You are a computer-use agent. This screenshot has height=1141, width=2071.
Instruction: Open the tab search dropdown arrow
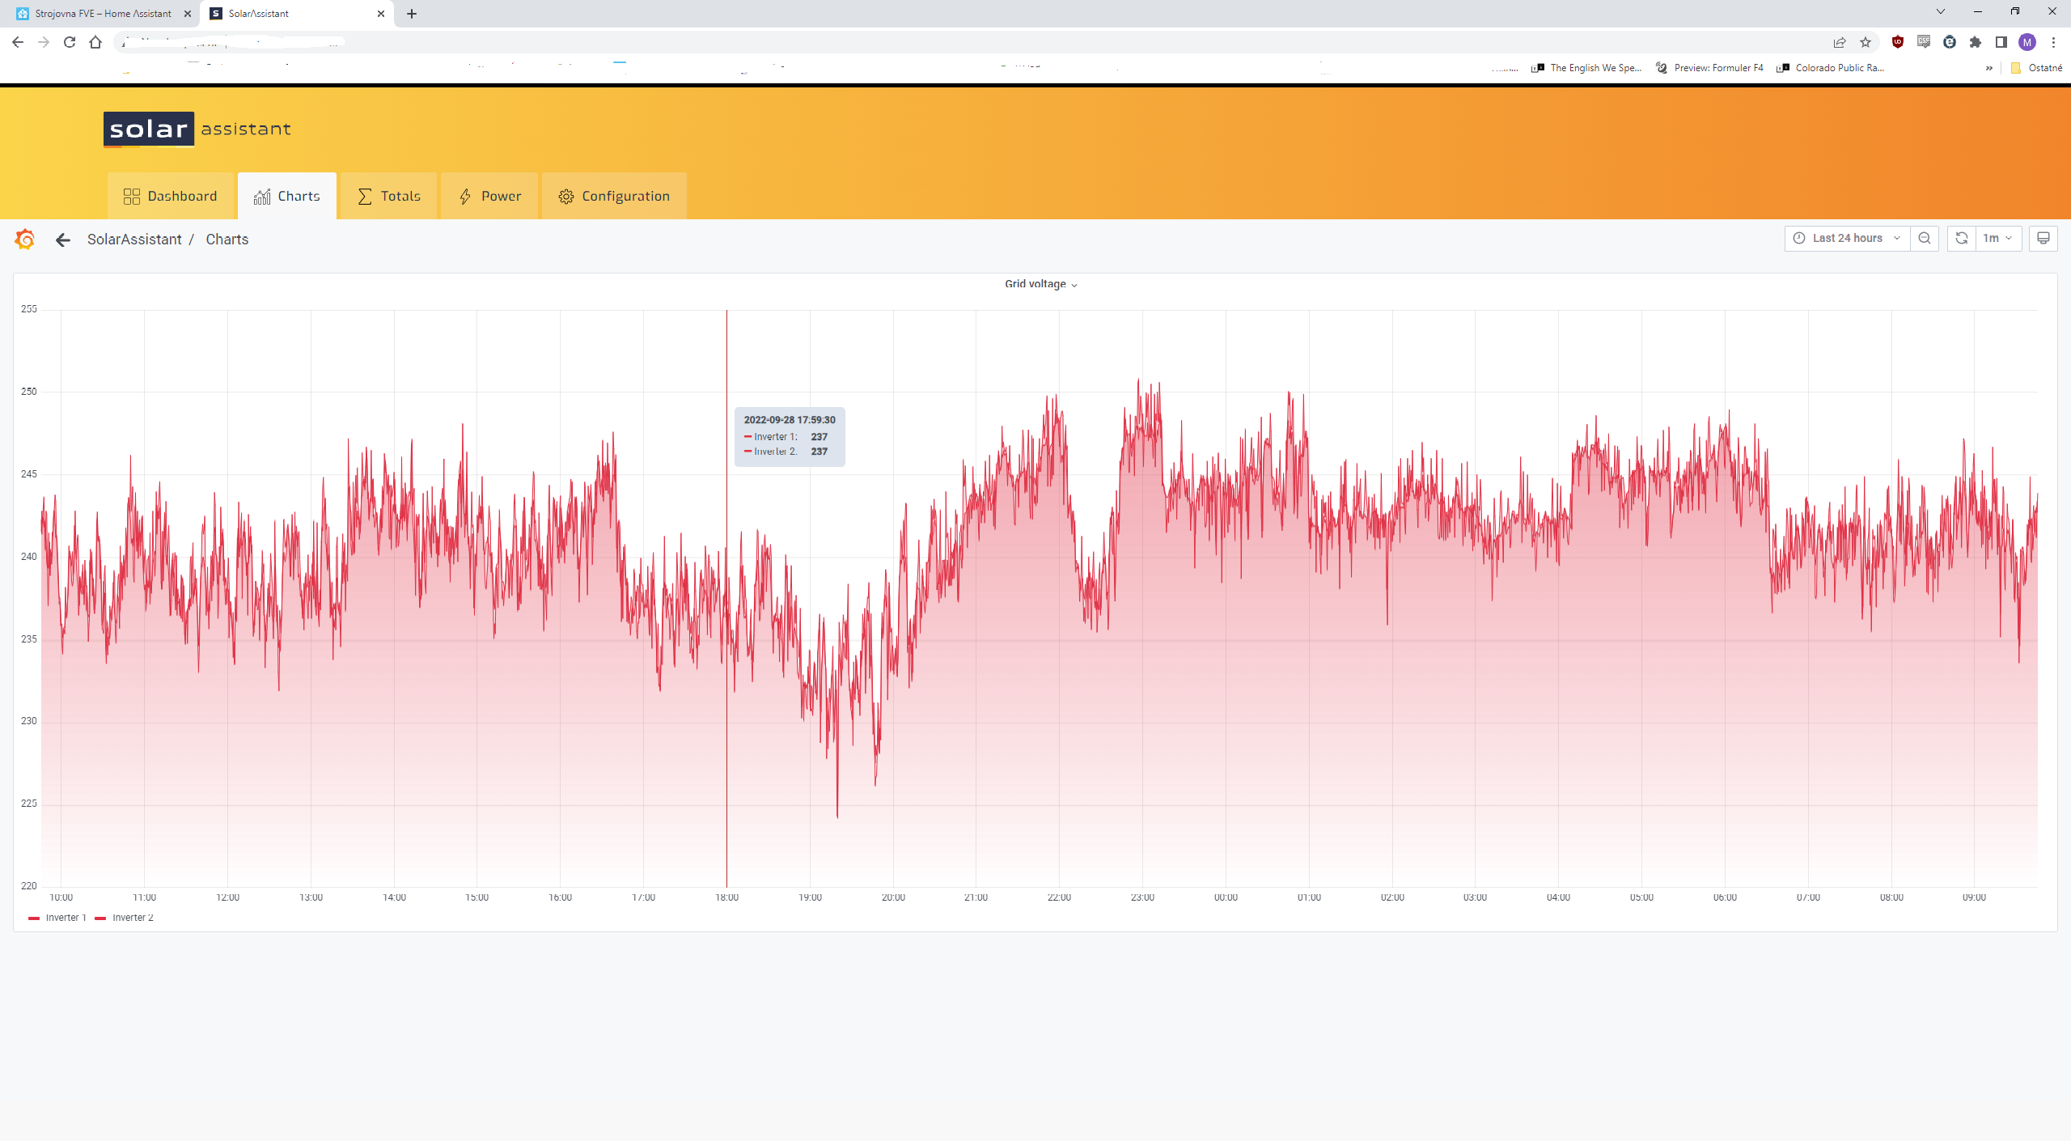[1940, 11]
